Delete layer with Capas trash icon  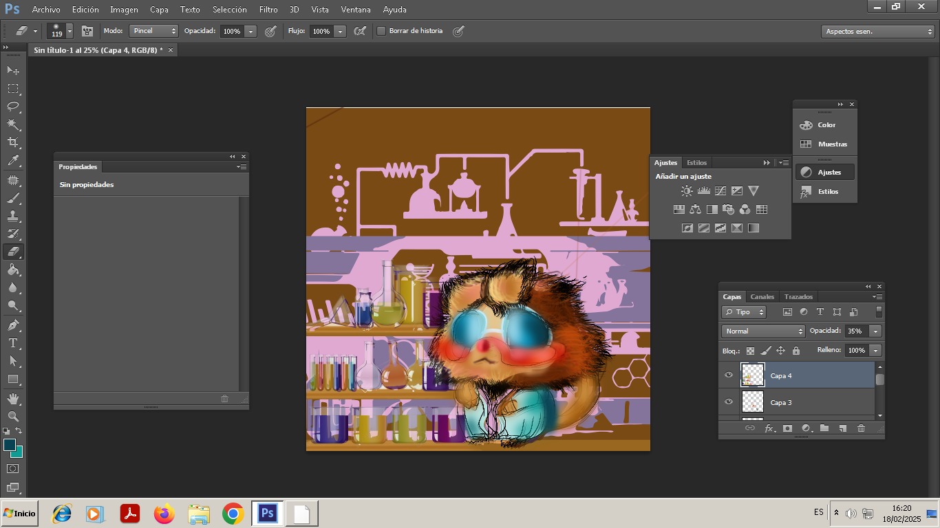pos(861,428)
